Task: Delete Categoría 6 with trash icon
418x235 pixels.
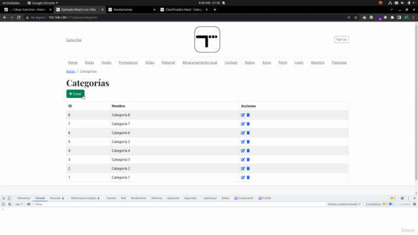Action: (248, 133)
